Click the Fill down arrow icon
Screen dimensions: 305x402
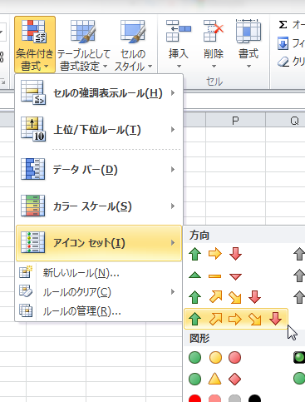(x=283, y=44)
